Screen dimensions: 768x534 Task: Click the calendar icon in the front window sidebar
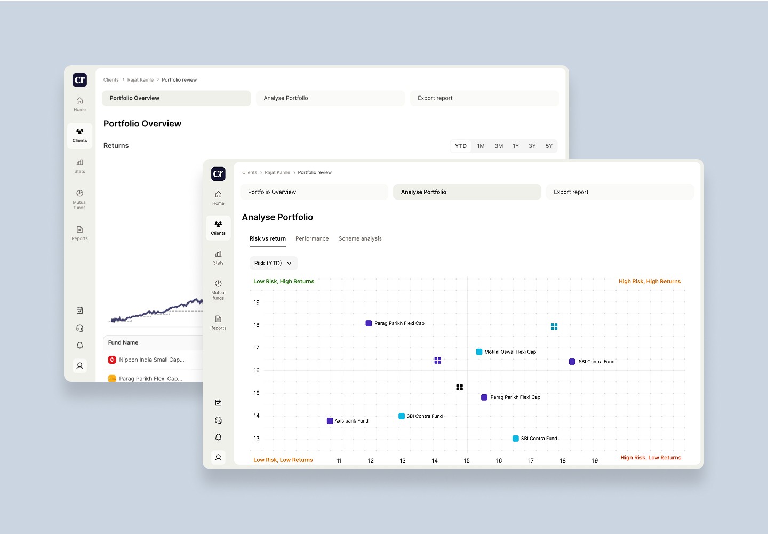click(218, 402)
